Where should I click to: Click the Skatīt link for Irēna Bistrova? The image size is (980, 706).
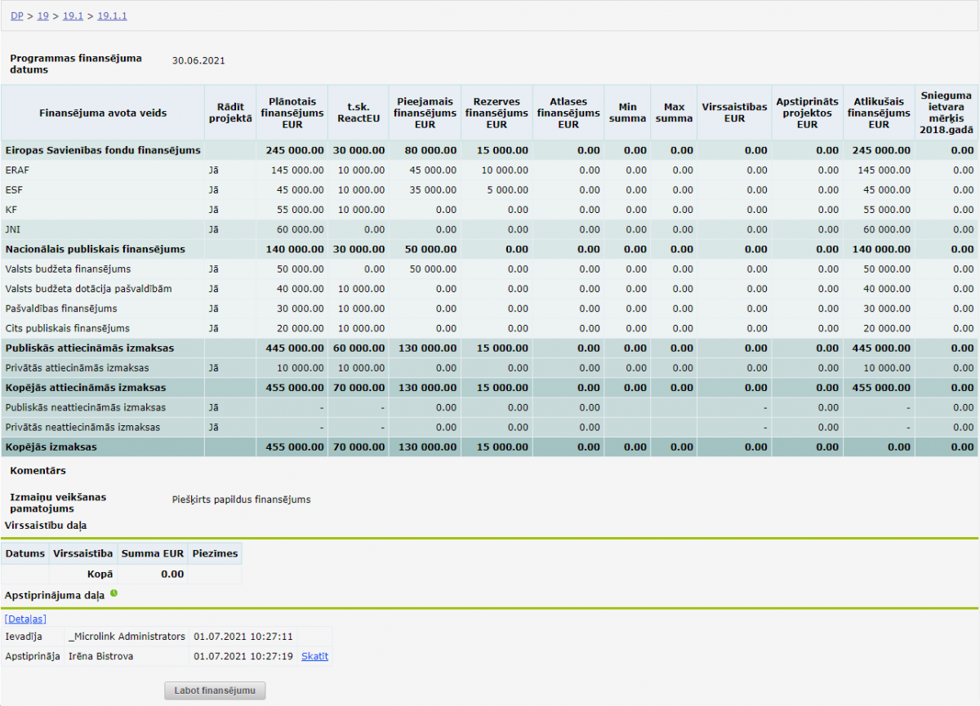point(314,656)
